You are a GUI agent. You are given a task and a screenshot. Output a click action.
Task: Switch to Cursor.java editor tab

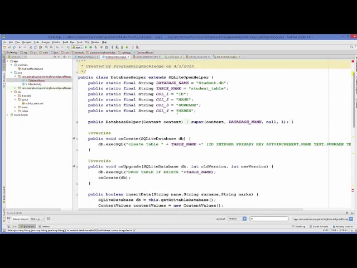(x=173, y=57)
